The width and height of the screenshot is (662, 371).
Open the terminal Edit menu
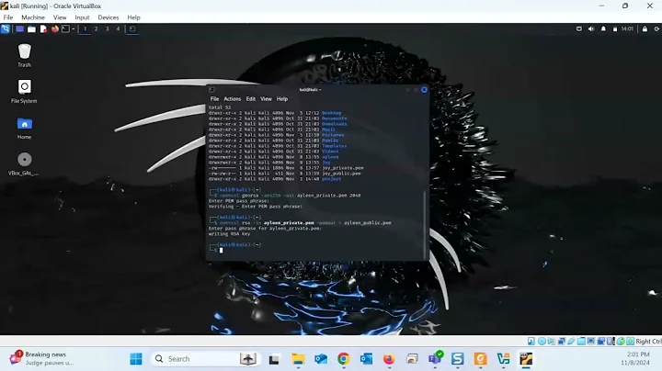tap(251, 98)
